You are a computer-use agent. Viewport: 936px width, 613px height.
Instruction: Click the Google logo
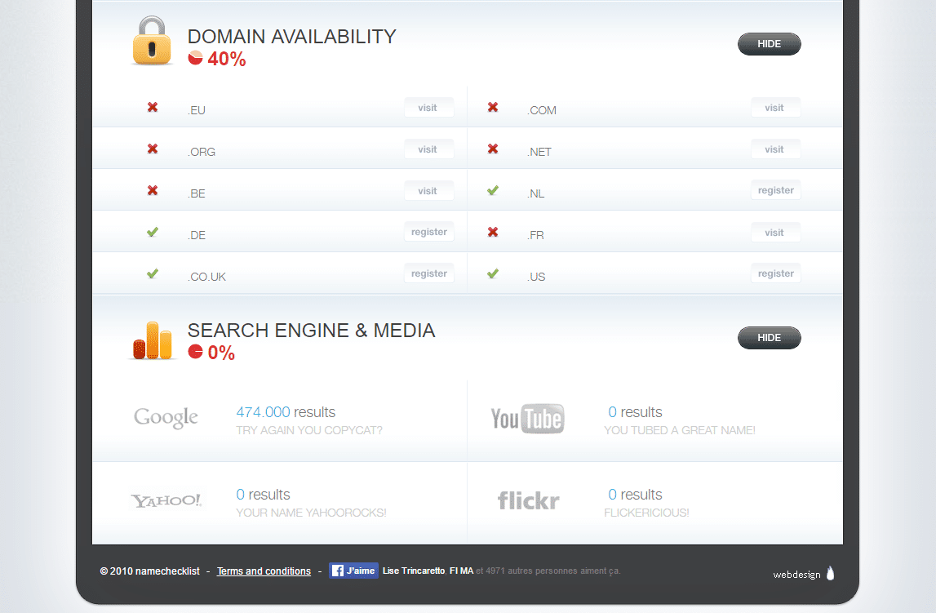(x=166, y=418)
